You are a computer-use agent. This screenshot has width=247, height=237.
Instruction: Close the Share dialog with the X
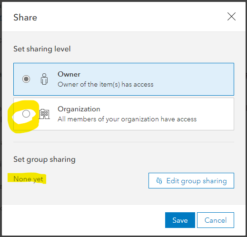[x=231, y=17]
